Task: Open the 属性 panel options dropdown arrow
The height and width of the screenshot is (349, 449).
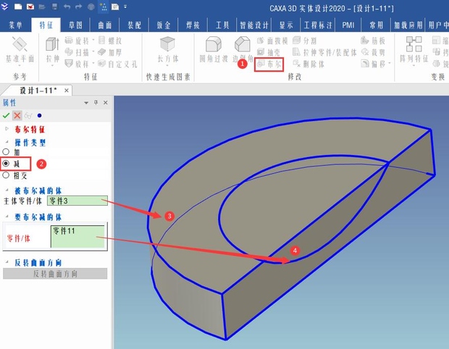Action: click(86, 103)
